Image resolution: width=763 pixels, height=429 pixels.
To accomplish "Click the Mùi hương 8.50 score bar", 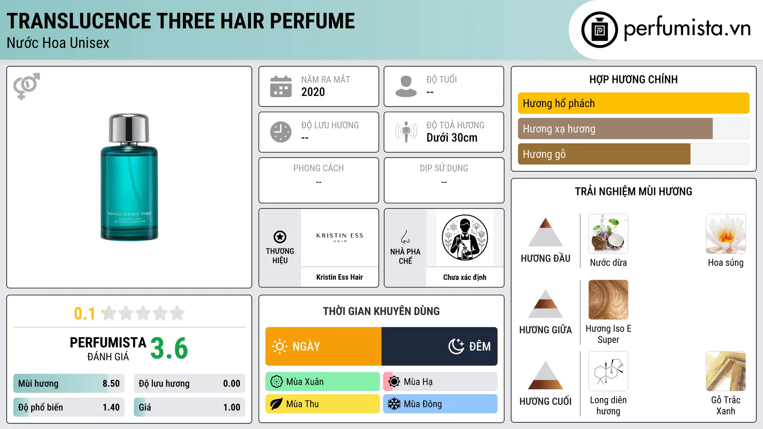I will tap(69, 383).
